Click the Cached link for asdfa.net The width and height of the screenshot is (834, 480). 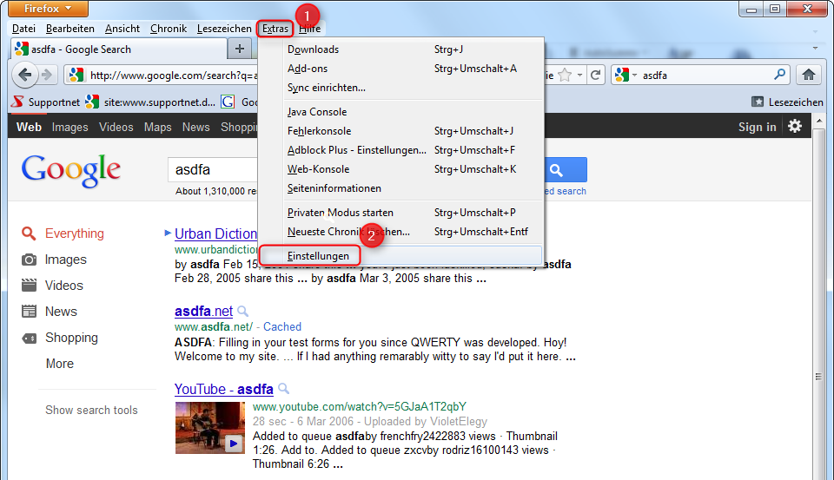pos(281,326)
